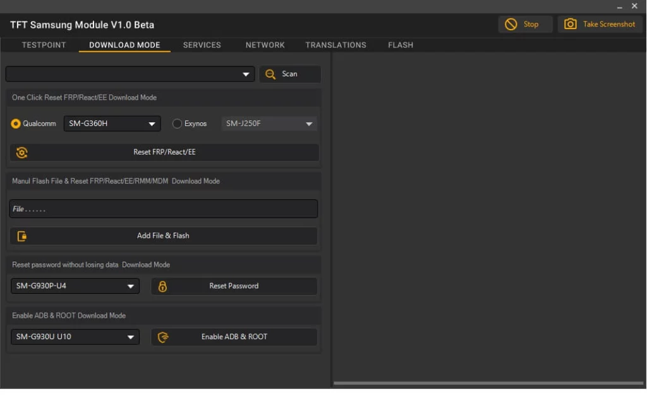Click the reset icon on Reset FRP/React/EE

(22, 153)
